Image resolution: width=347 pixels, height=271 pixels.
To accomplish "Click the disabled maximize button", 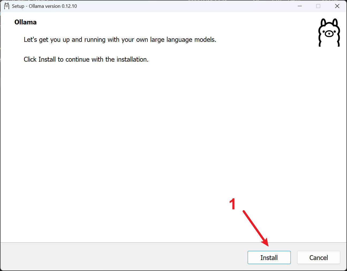I will click(318, 6).
